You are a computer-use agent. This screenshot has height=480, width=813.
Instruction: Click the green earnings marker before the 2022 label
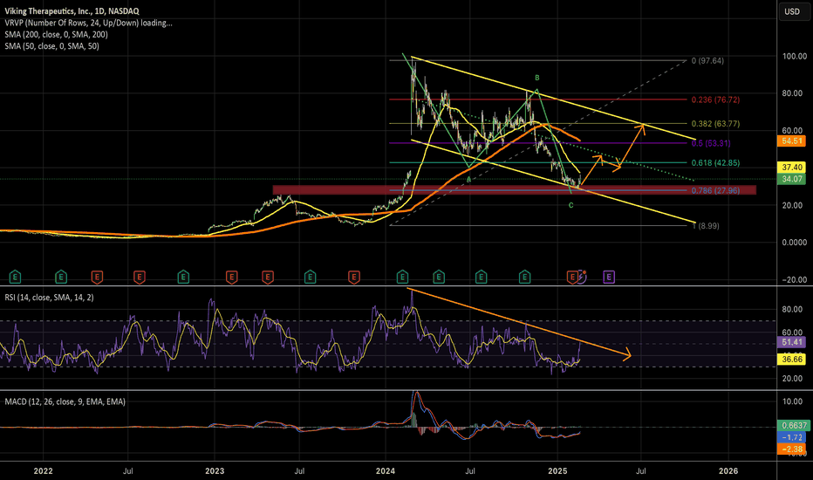tap(15, 278)
